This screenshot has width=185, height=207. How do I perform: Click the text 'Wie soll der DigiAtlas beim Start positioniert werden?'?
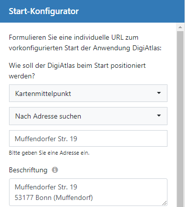(77, 71)
